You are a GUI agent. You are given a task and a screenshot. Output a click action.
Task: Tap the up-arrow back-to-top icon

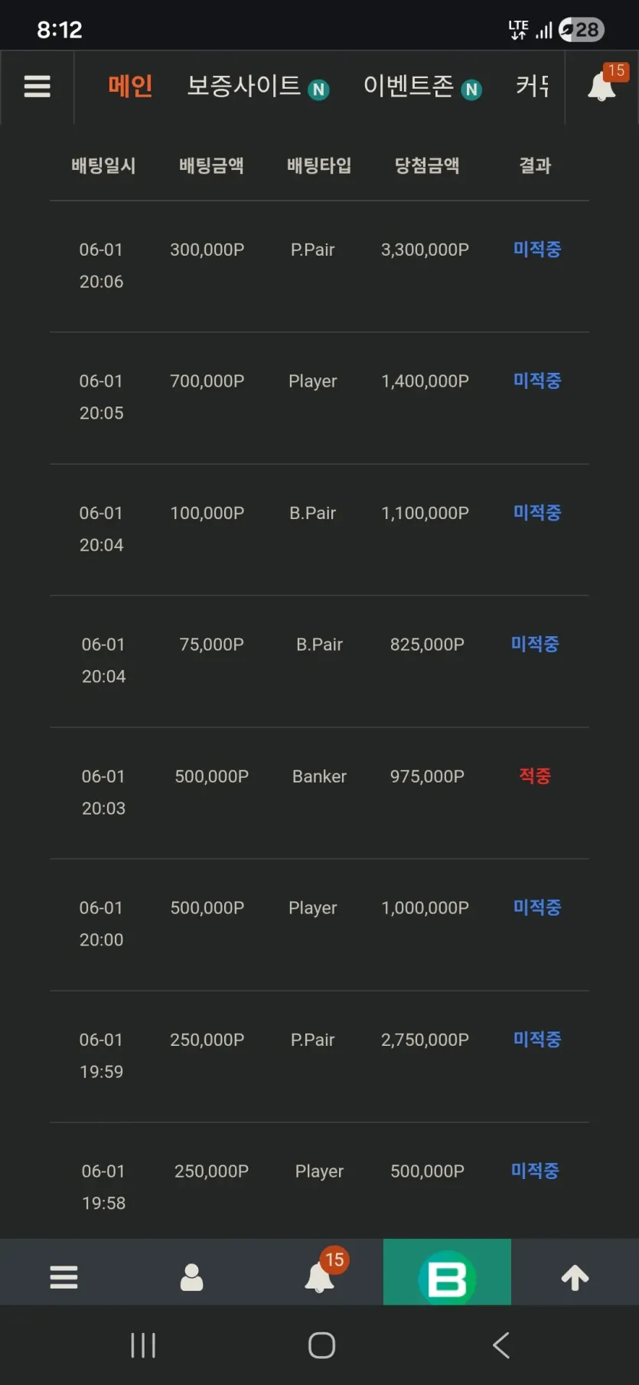(575, 1277)
